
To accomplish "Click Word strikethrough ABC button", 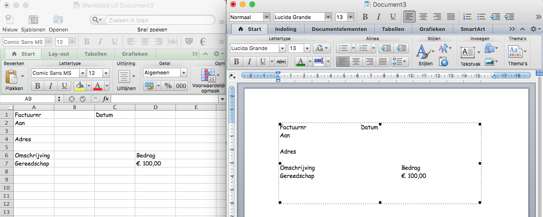I will 281,62.
